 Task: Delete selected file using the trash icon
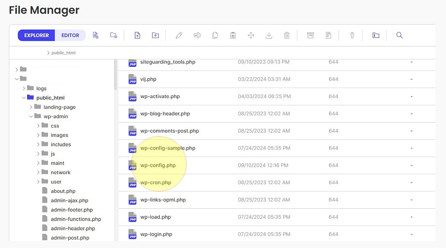(287, 35)
